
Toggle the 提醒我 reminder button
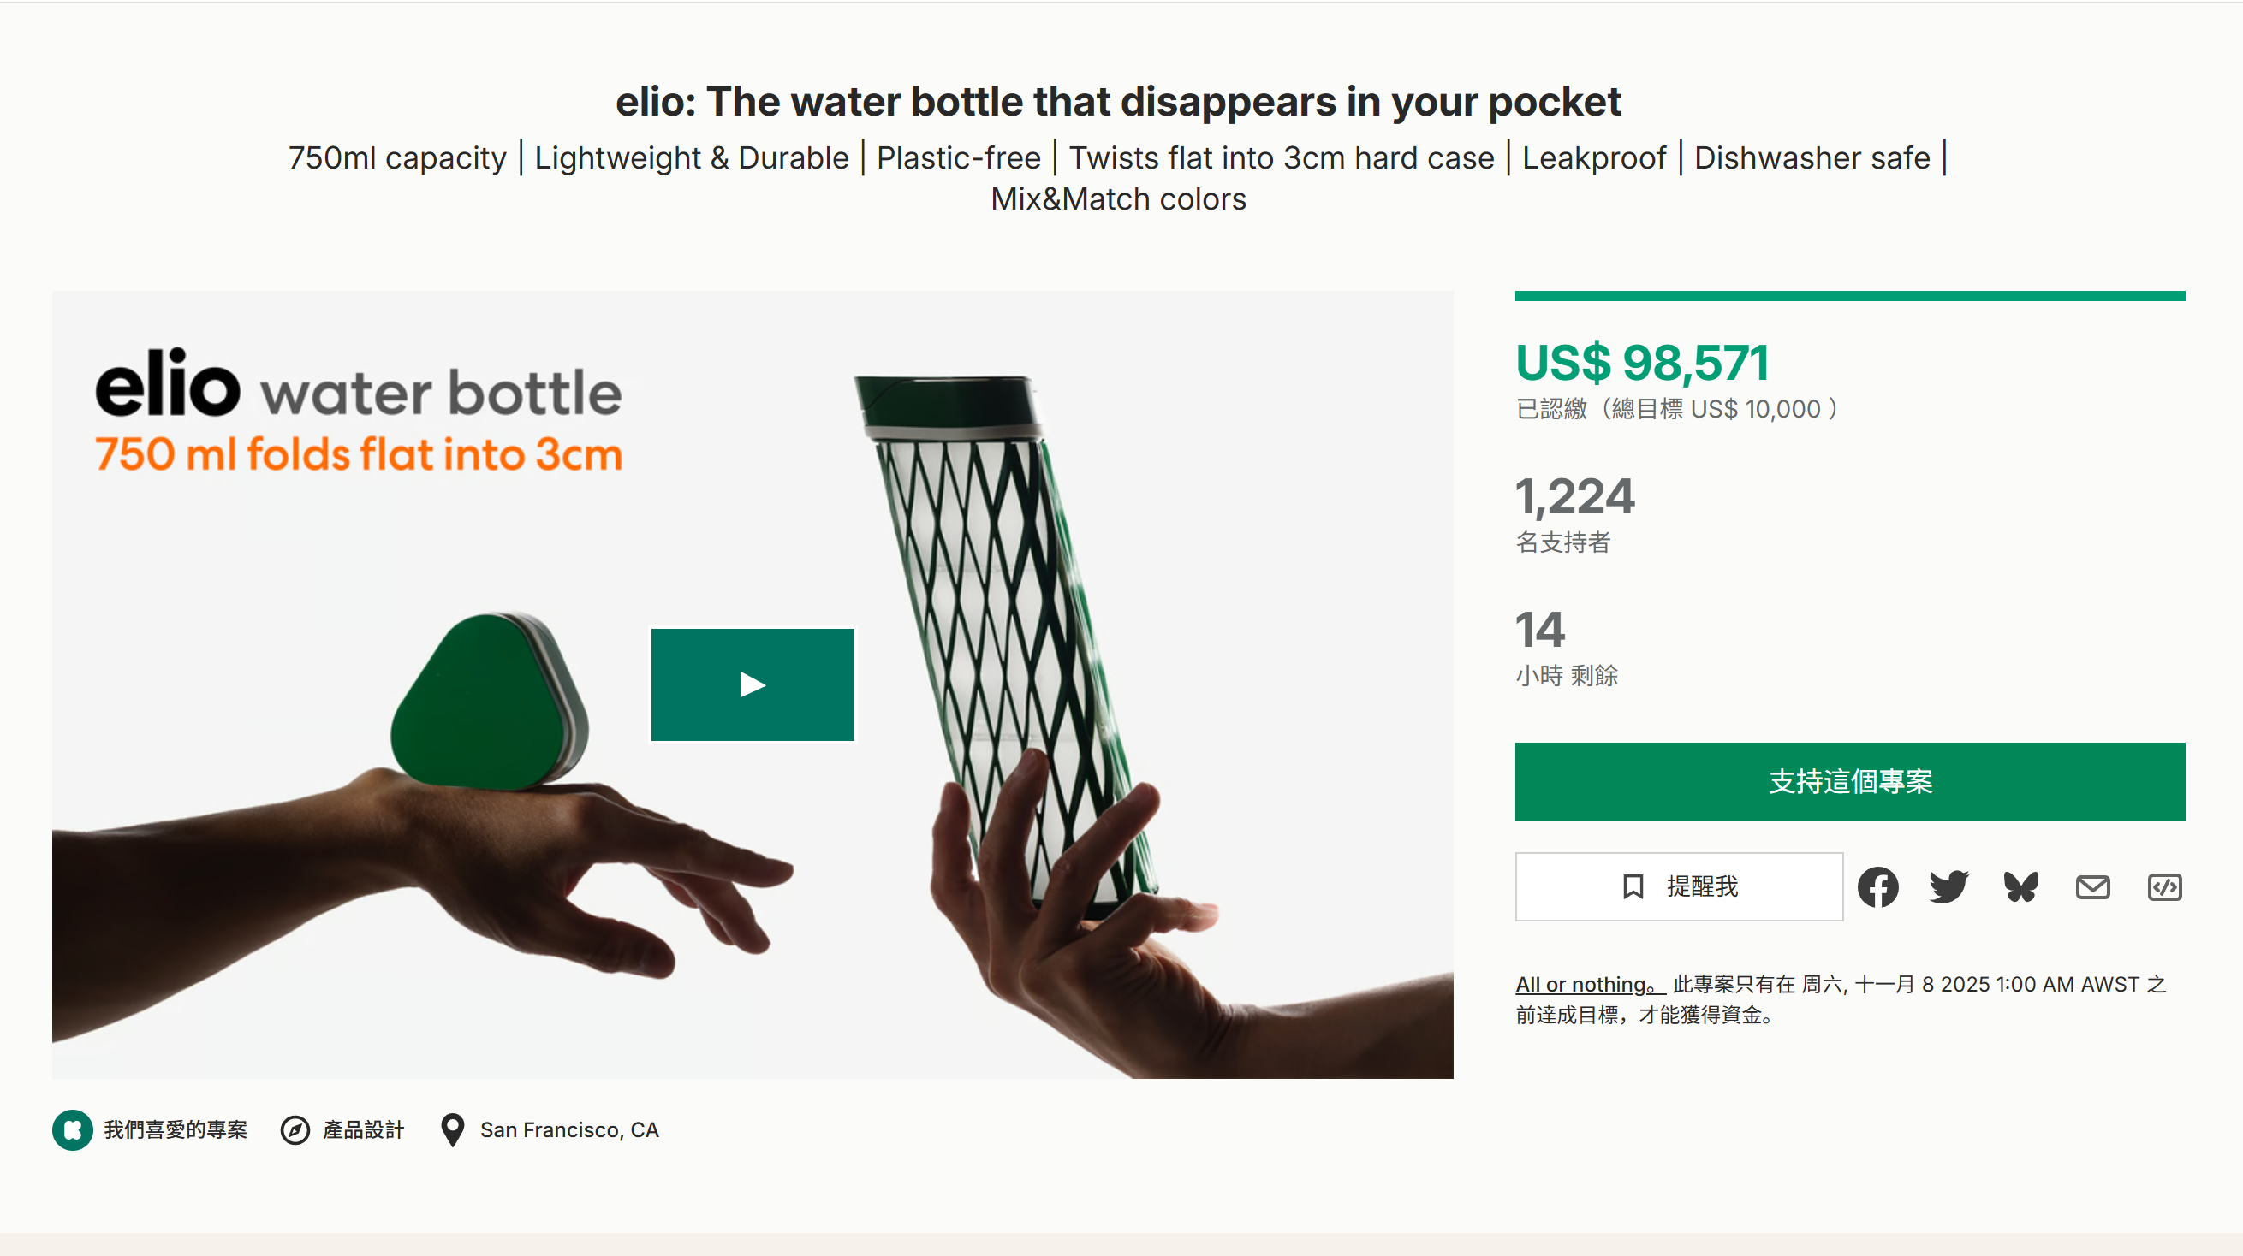pyautogui.click(x=1679, y=887)
